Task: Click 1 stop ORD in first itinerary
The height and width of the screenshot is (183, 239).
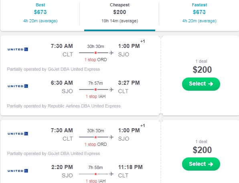Action: point(95,60)
